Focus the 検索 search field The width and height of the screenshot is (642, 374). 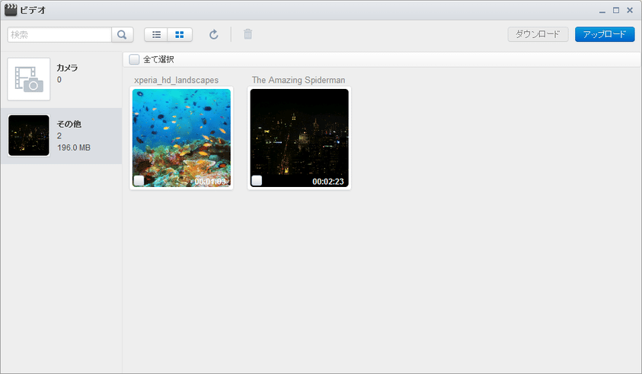coord(59,35)
